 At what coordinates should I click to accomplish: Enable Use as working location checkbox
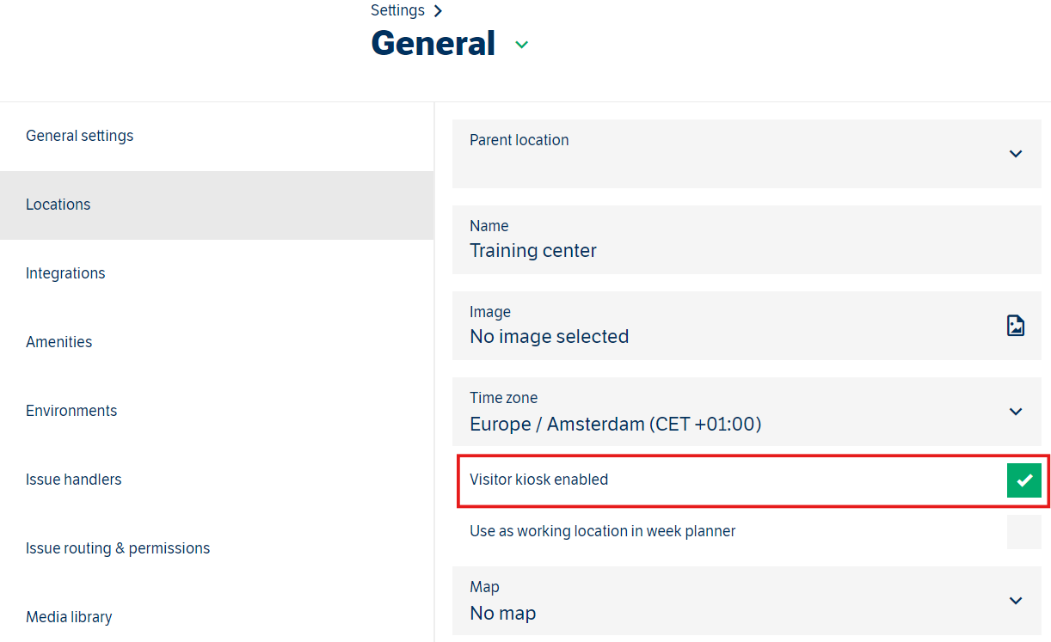coord(1023,532)
